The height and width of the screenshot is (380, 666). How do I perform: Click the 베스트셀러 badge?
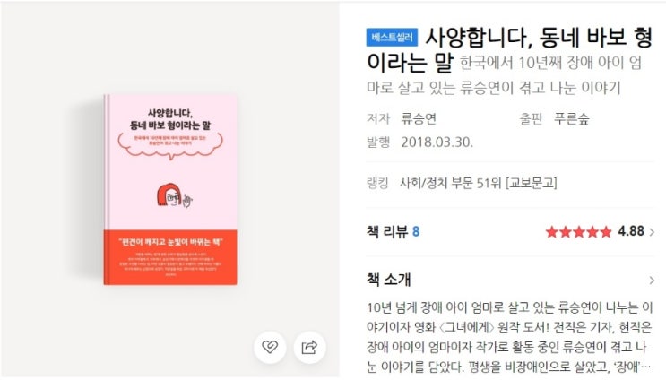(x=392, y=37)
